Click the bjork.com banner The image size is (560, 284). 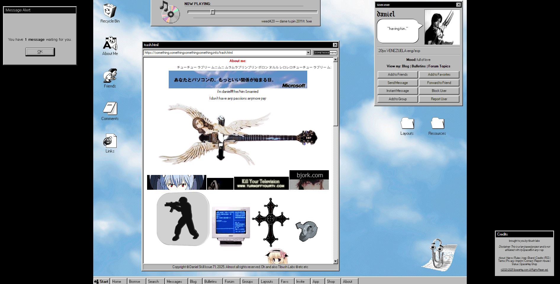309,180
